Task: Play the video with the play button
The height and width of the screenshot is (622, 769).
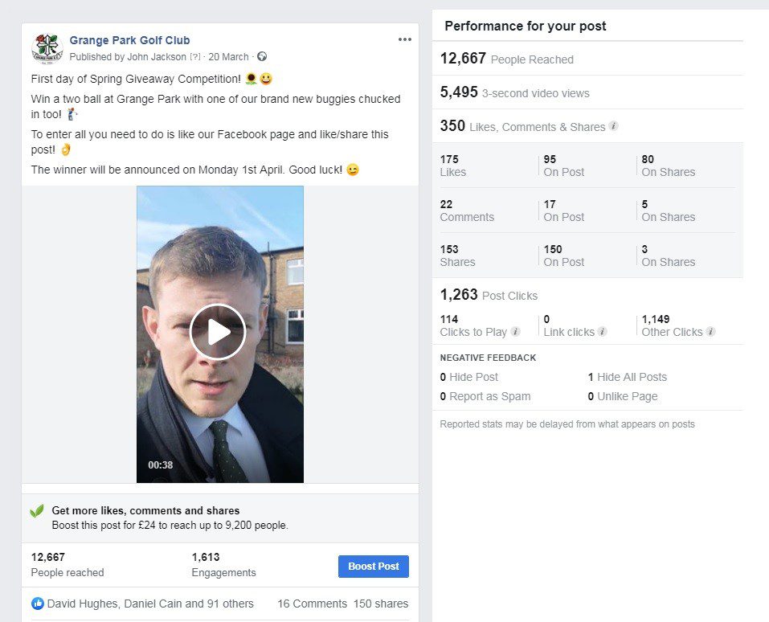Action: tap(218, 332)
